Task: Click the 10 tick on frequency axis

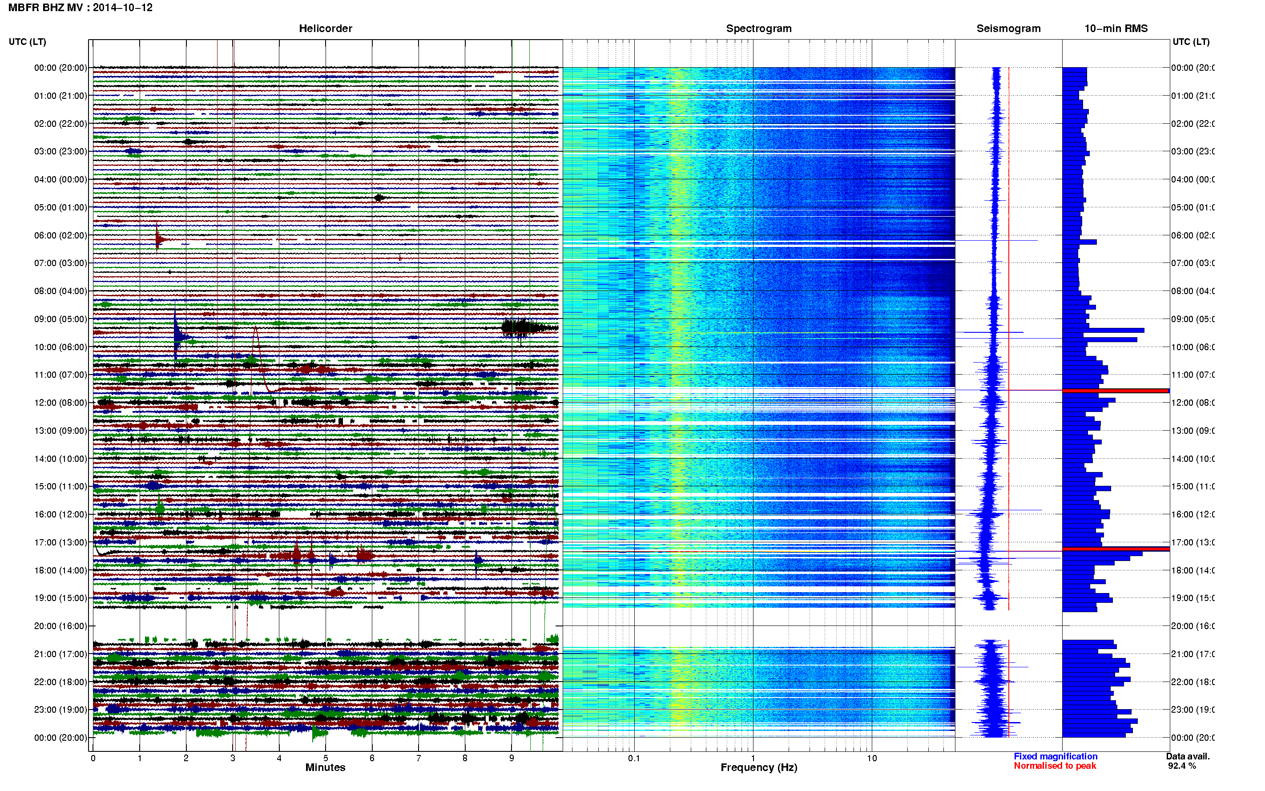Action: pyautogui.click(x=872, y=758)
